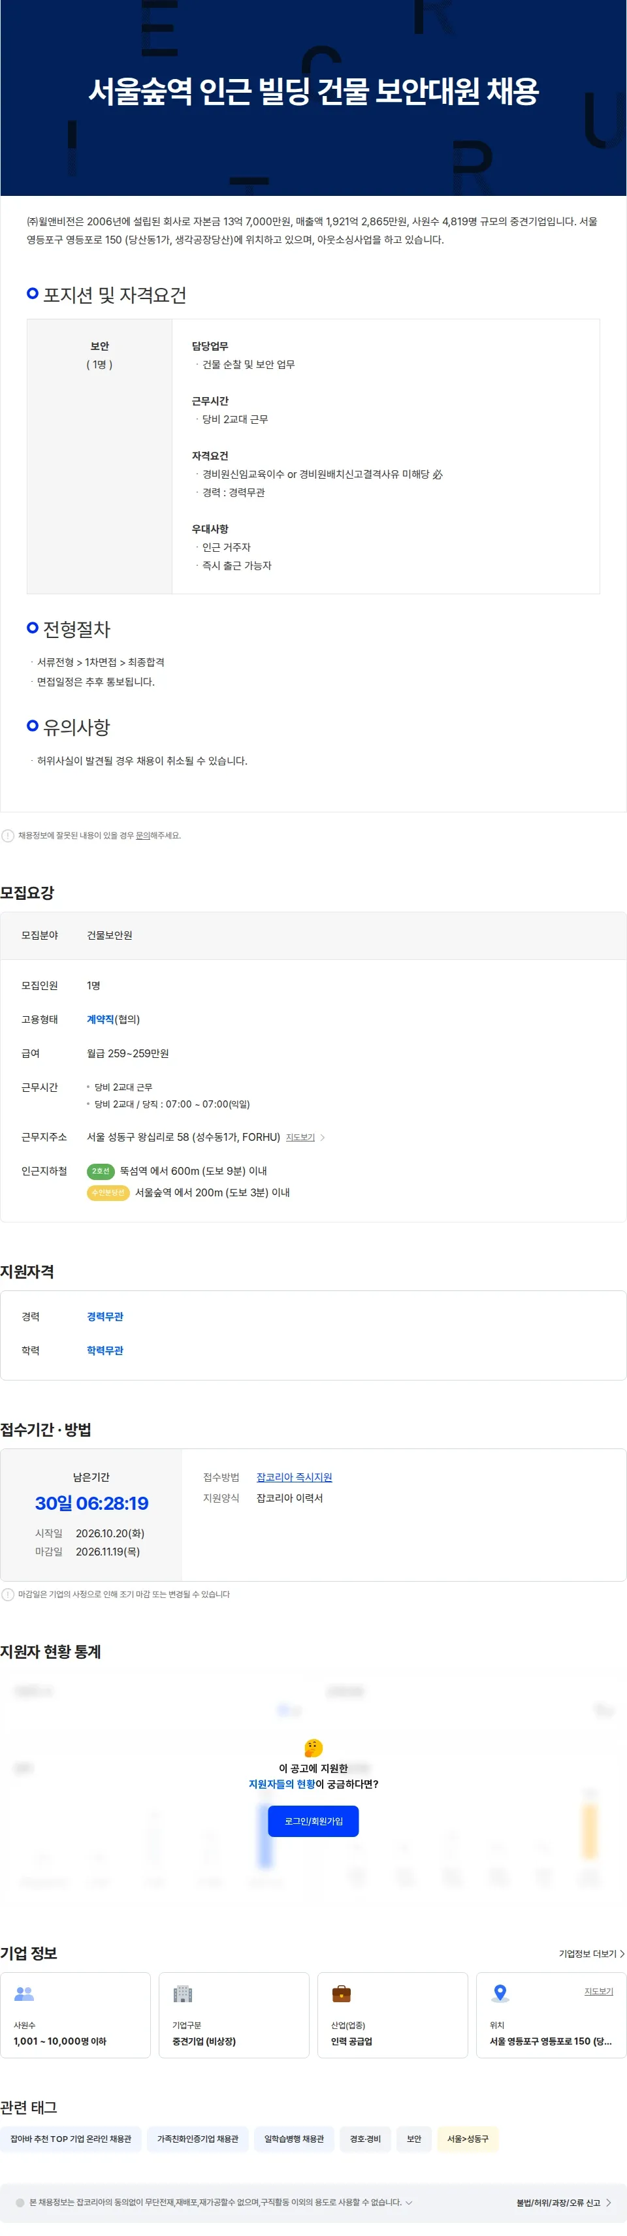Click the title banner 서울숲역 인근 빌딩 건물 보안대원 채용

(313, 91)
